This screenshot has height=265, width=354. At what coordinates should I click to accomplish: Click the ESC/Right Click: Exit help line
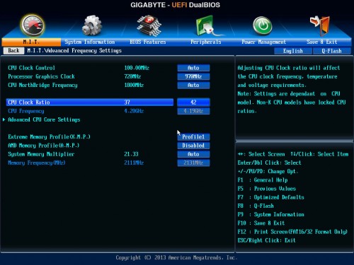pyautogui.click(x=266, y=240)
